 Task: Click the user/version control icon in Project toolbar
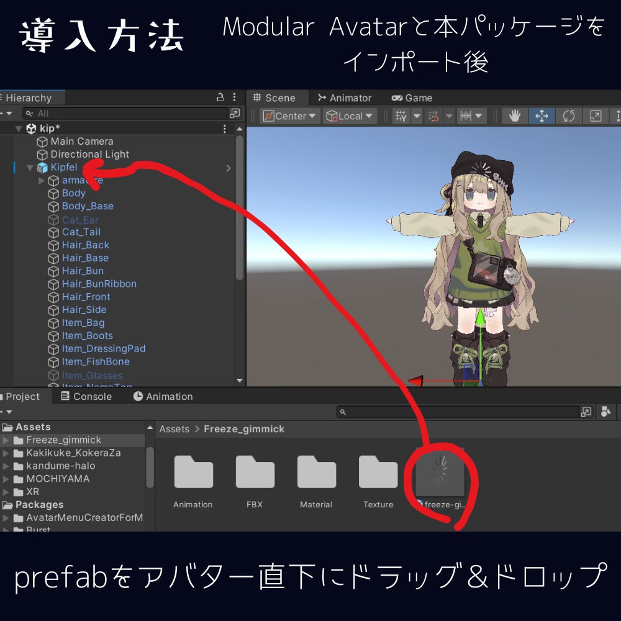tap(605, 411)
